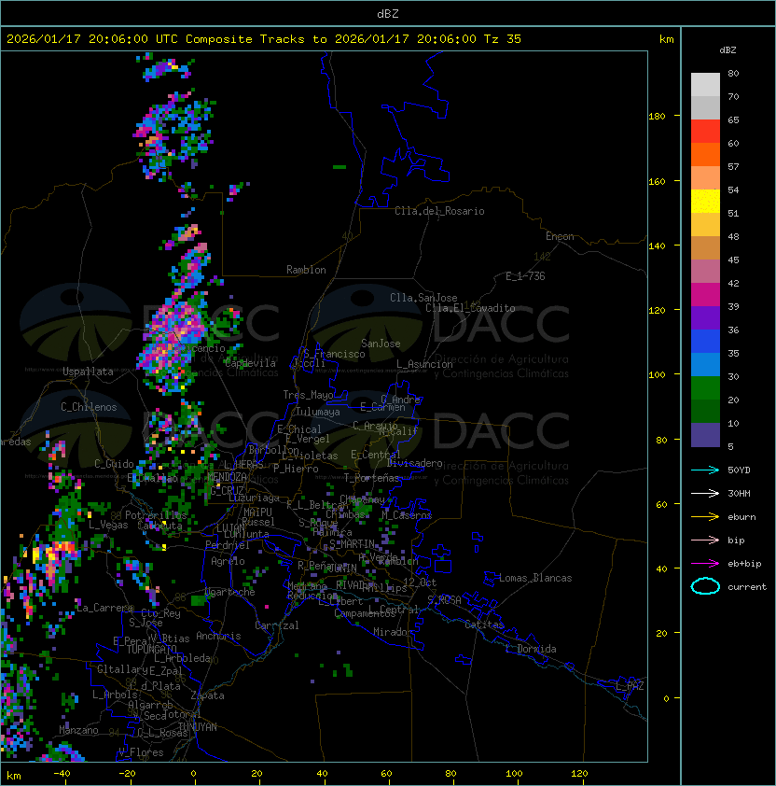776x786 pixels.
Task: Click the Potrerillos label
Action: coord(156,515)
